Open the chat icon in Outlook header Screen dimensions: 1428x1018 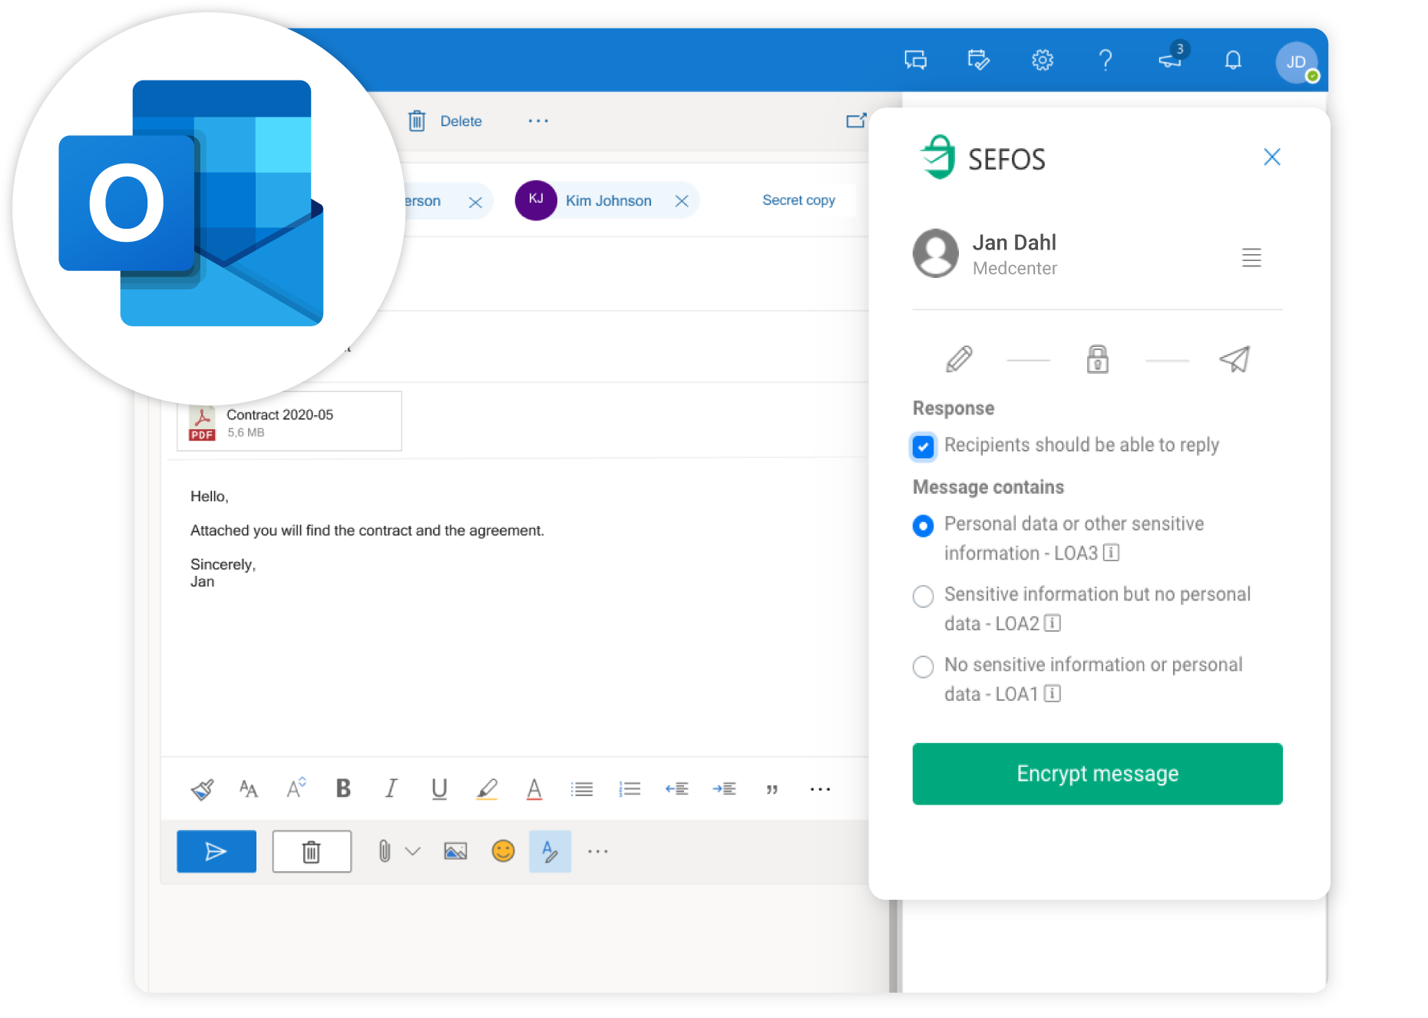915,60
